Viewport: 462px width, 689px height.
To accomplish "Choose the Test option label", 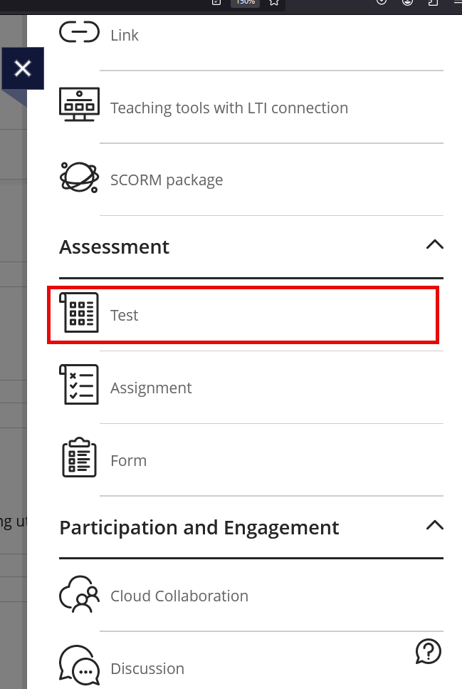I will pos(125,315).
